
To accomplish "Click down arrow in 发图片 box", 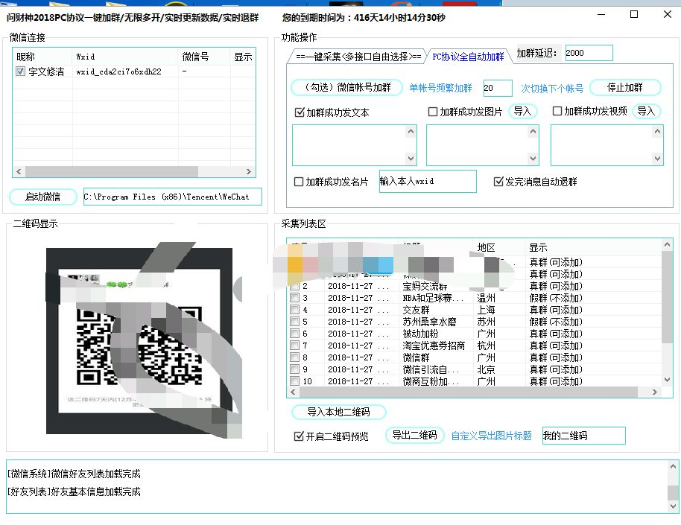I will 533,159.
